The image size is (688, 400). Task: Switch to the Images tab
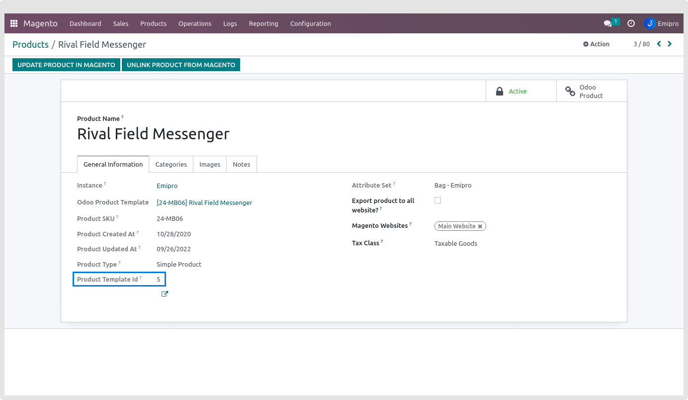click(210, 164)
